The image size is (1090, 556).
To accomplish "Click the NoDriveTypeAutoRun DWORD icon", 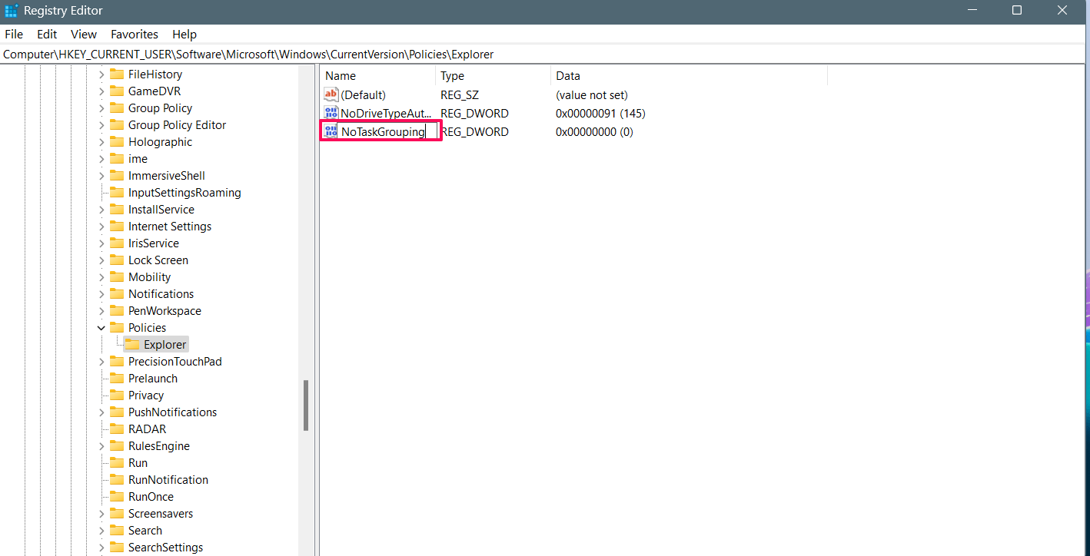I will (x=331, y=113).
